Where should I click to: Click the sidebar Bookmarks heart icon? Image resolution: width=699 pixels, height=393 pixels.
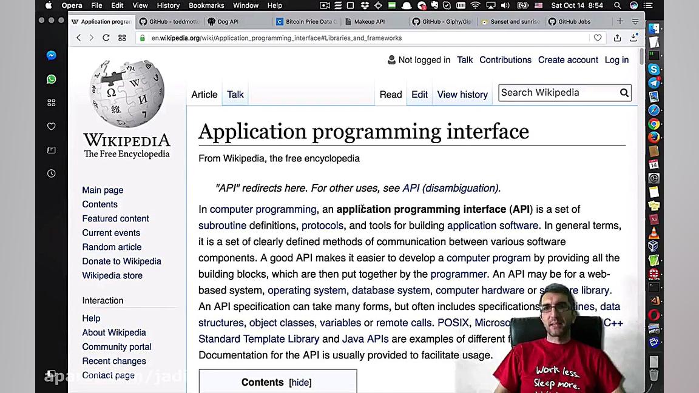(x=52, y=126)
